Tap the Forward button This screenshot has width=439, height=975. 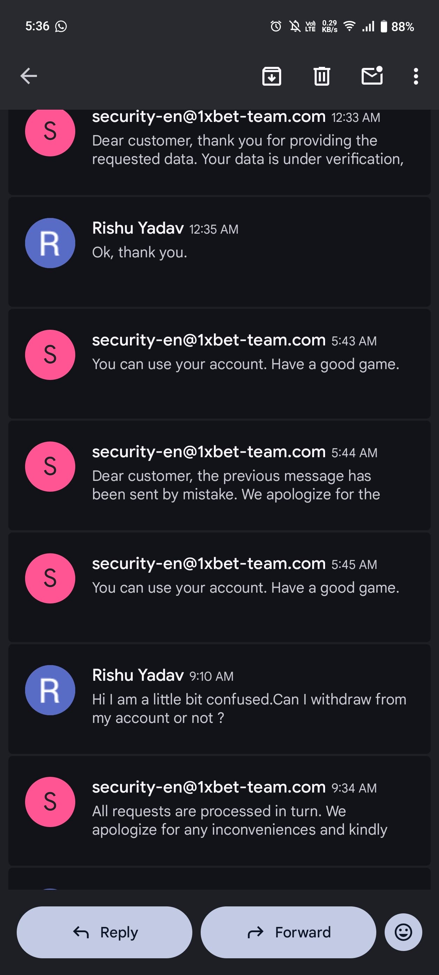tap(288, 932)
